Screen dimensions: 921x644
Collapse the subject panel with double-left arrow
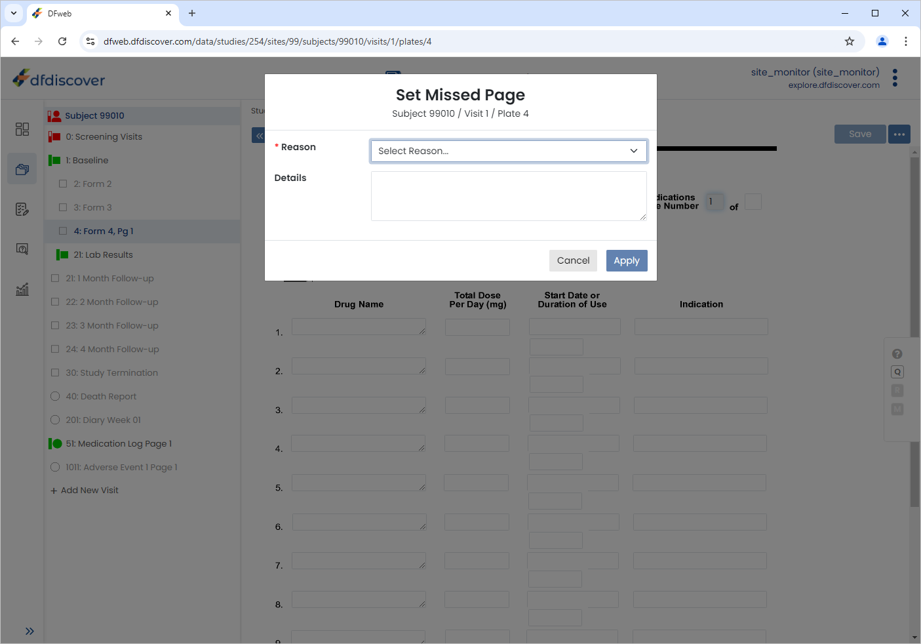(x=259, y=136)
